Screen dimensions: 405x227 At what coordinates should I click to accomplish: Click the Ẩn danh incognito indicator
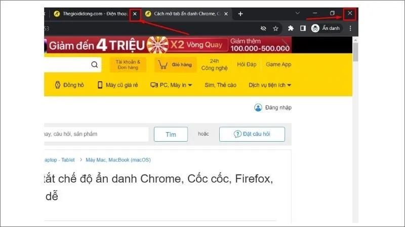point(326,28)
